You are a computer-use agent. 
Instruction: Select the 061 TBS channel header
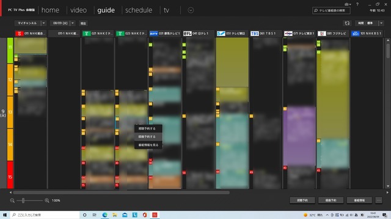pyautogui.click(x=266, y=33)
